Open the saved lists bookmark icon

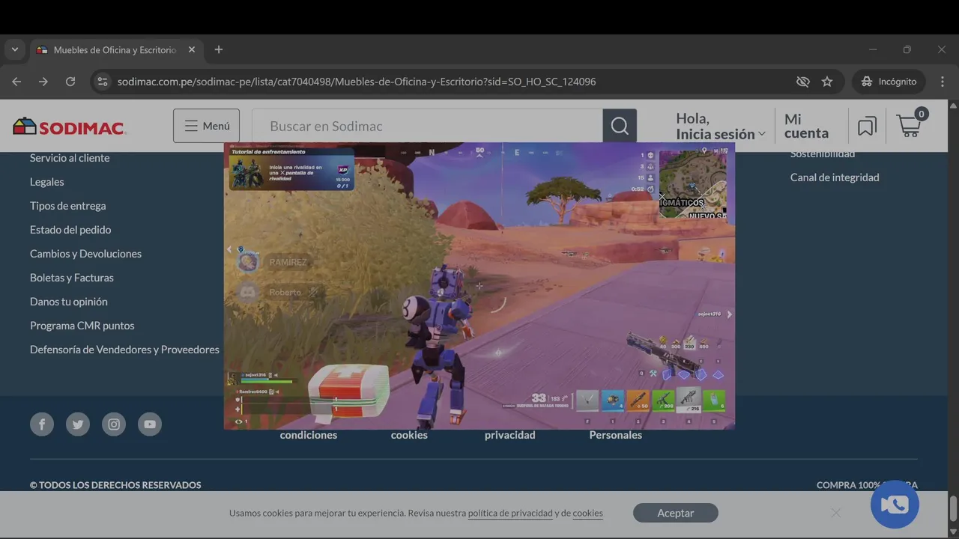(867, 126)
